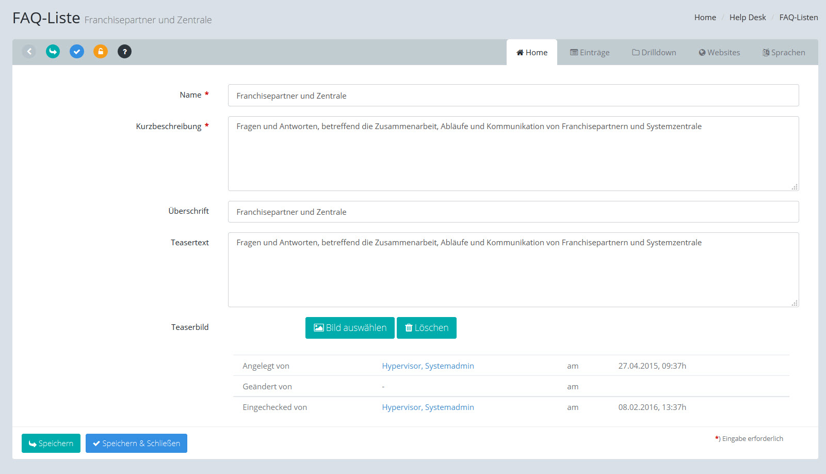
Task: Switch to the Einträge tab
Action: pos(589,53)
